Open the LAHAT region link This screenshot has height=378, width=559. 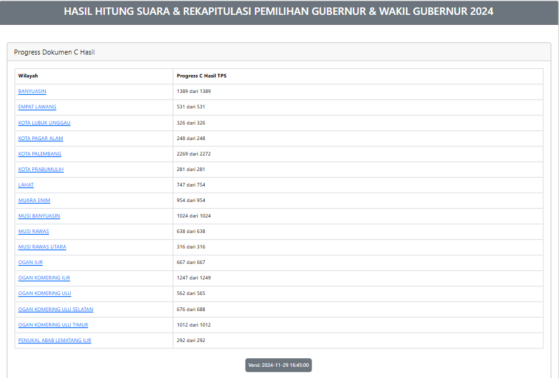pyautogui.click(x=26, y=185)
